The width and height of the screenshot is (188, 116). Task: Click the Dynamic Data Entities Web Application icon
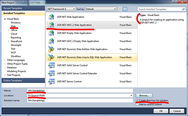click(x=51, y=49)
